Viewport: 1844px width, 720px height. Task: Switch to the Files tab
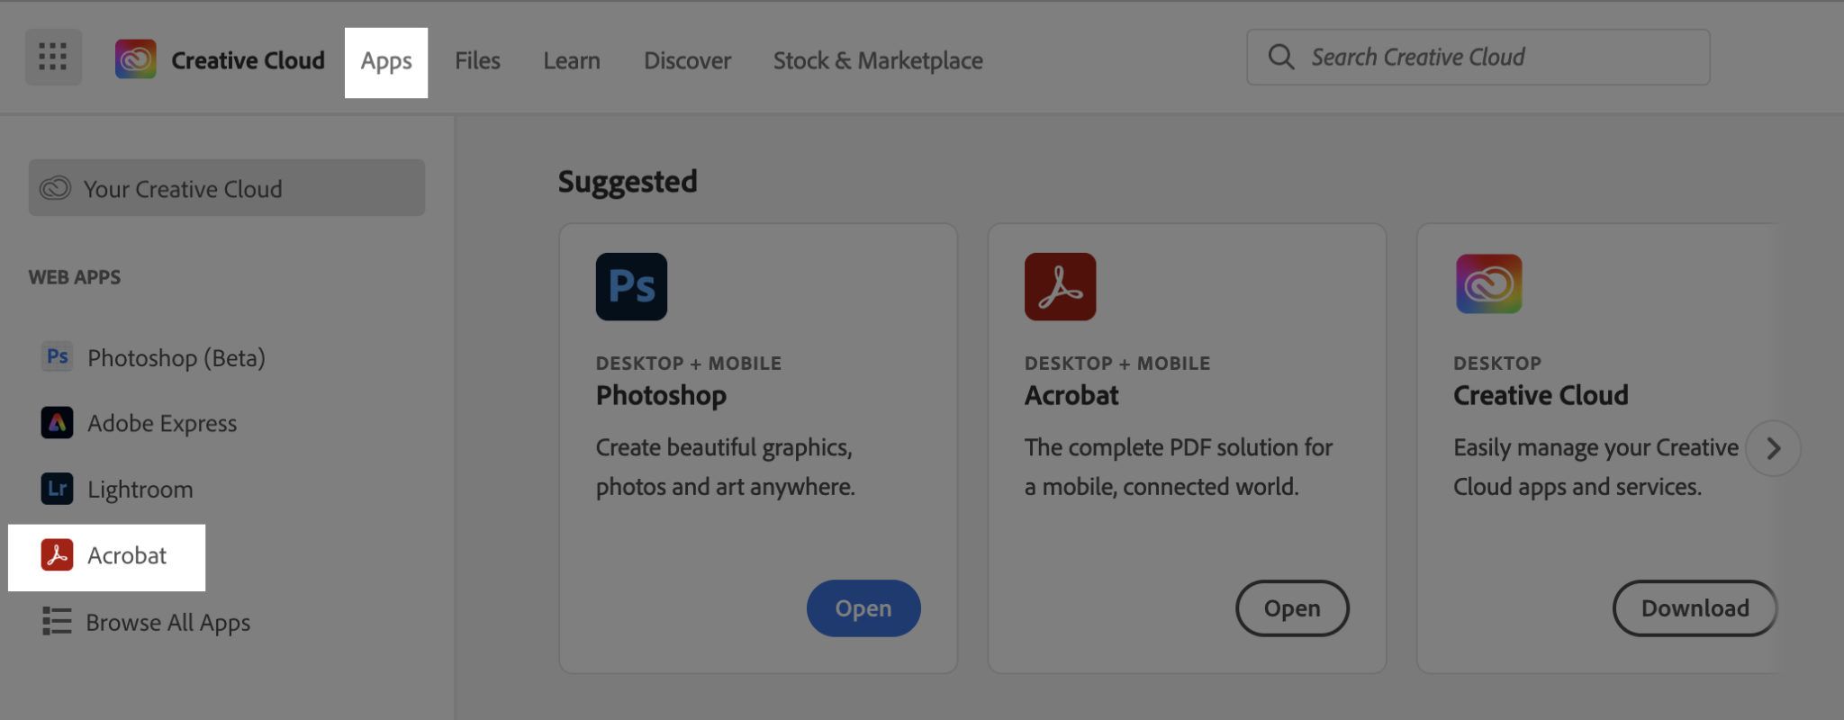tap(477, 61)
